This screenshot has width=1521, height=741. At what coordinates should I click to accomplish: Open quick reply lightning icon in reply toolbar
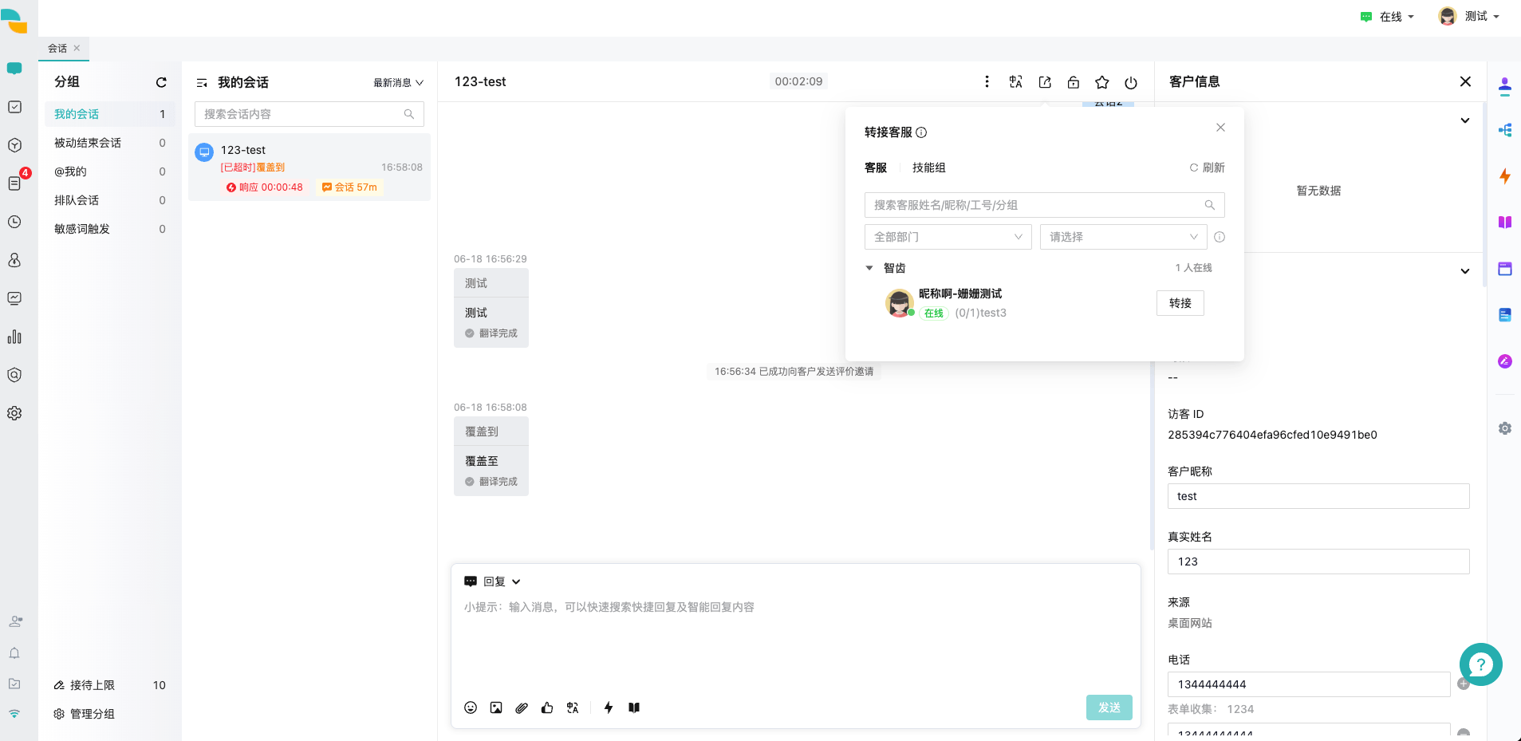point(609,707)
